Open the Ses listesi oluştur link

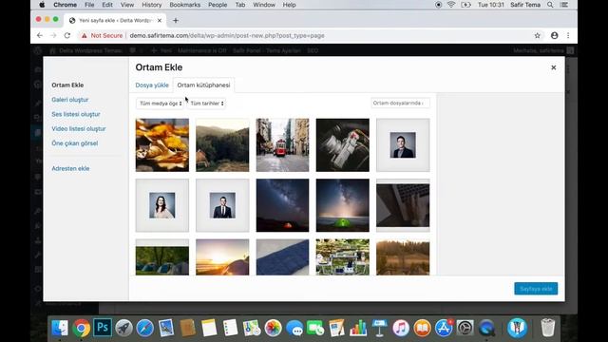pos(76,114)
